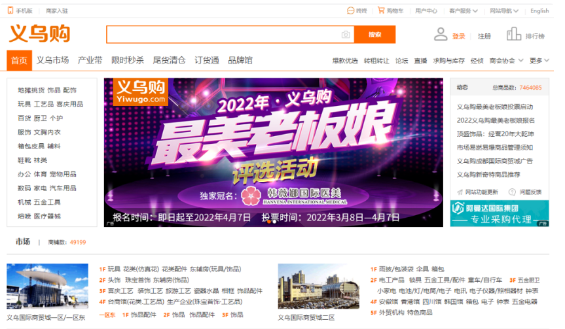Click the 注册 register link
565x329 pixels.
484,37
